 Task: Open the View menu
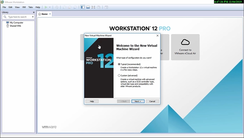17,7
